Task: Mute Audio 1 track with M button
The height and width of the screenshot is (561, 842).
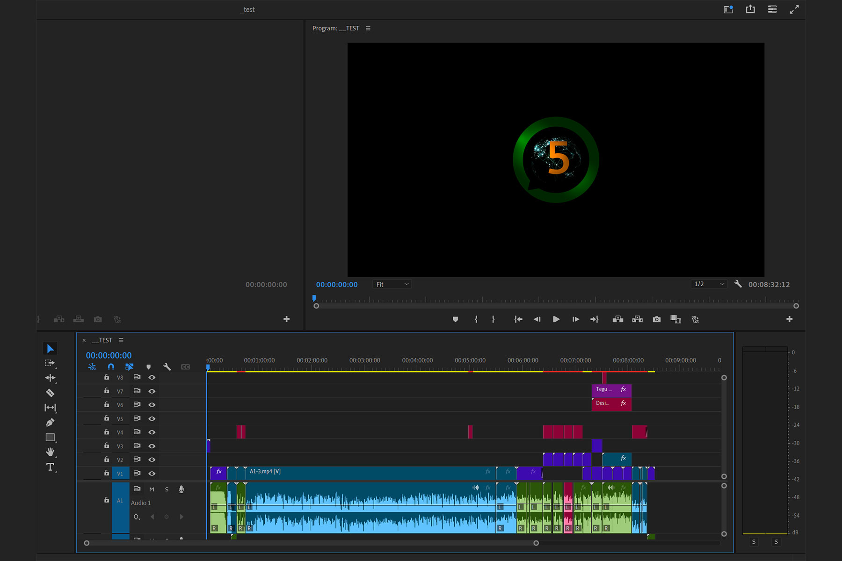Action: pos(152,489)
